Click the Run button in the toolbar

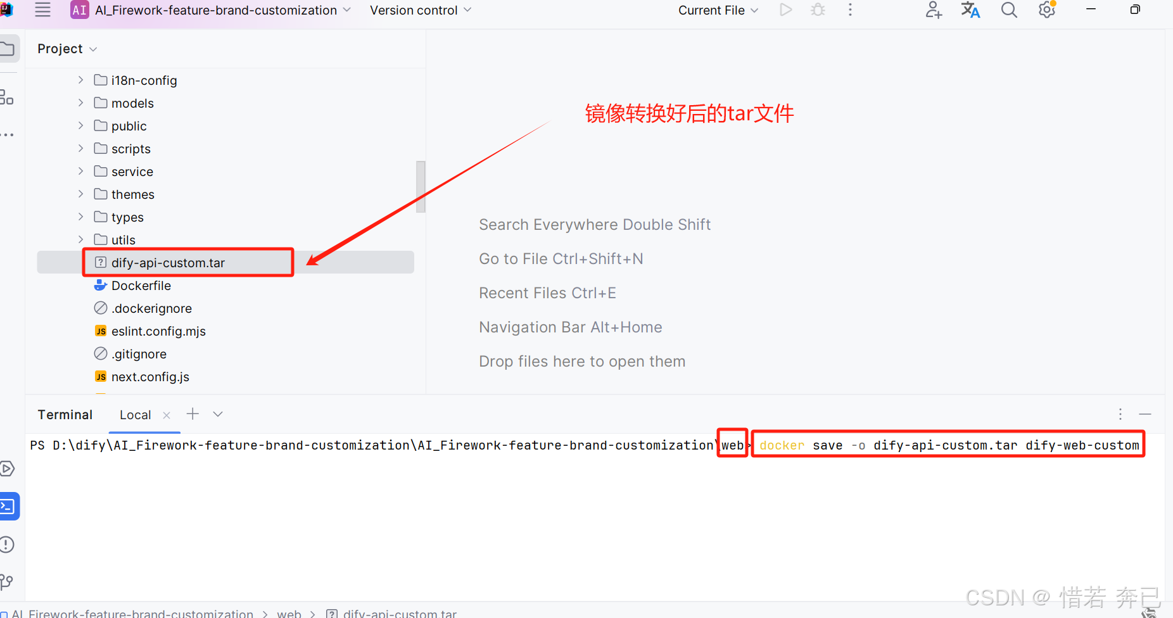tap(785, 10)
